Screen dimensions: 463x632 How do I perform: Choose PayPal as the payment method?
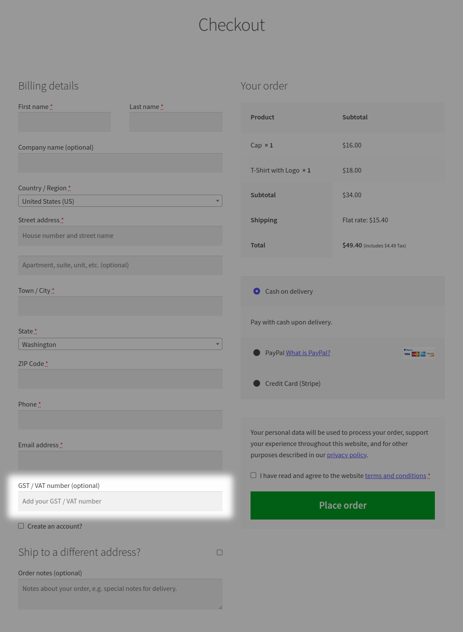coord(257,353)
